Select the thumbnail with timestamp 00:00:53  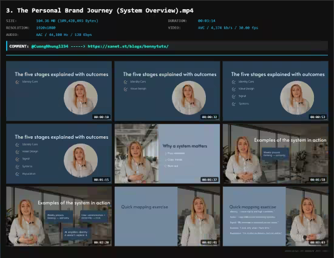coord(276,91)
